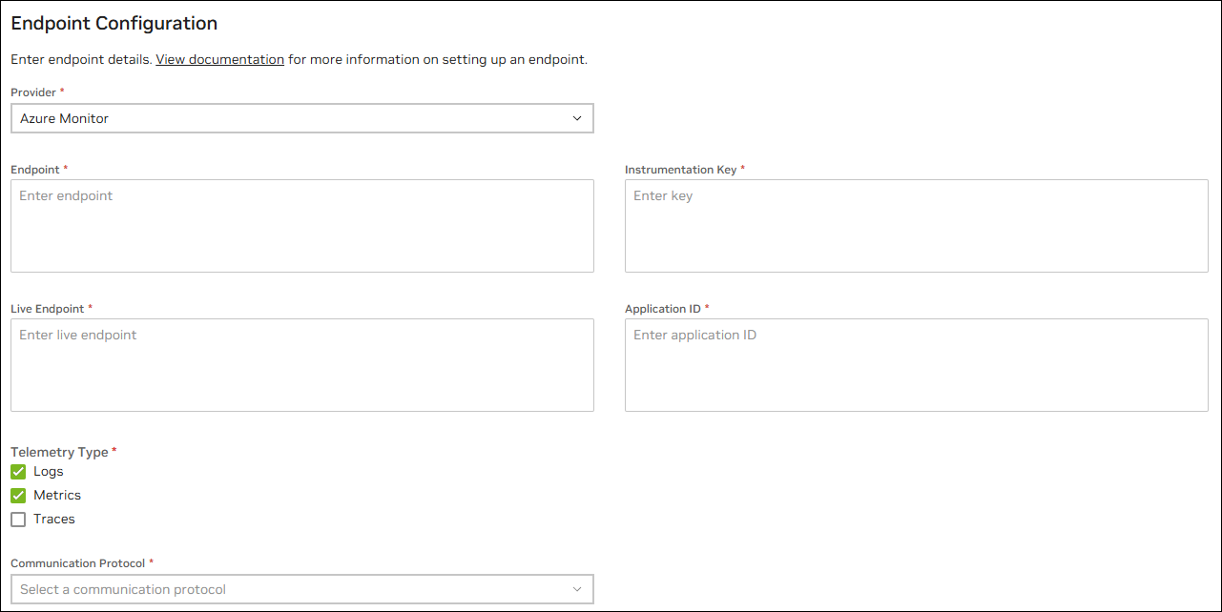
Task: Enable the Traces telemetry checkbox
Action: pos(18,520)
